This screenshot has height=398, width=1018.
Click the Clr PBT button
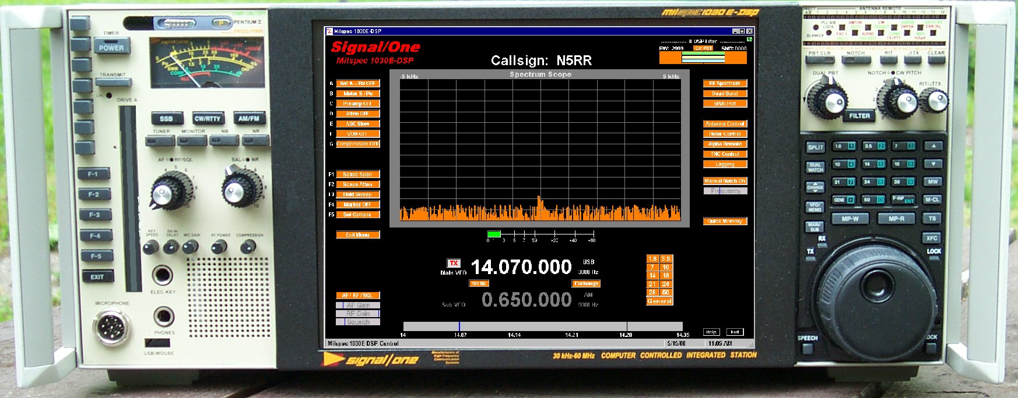coord(703,48)
